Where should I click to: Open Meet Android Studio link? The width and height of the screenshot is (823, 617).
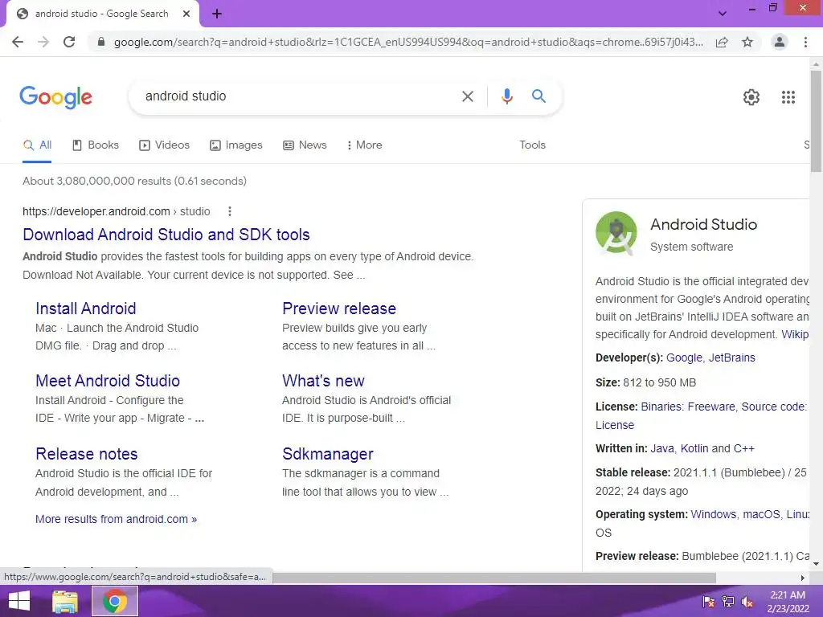[x=108, y=381]
